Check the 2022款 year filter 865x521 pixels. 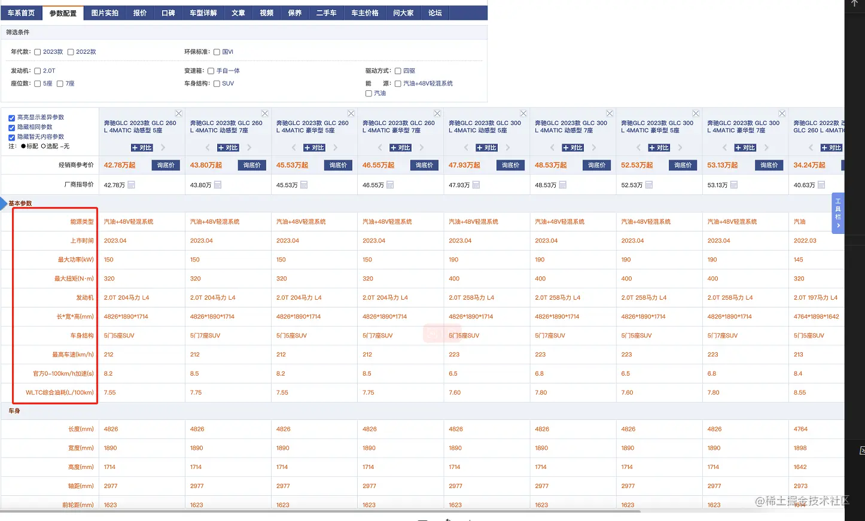click(x=71, y=52)
